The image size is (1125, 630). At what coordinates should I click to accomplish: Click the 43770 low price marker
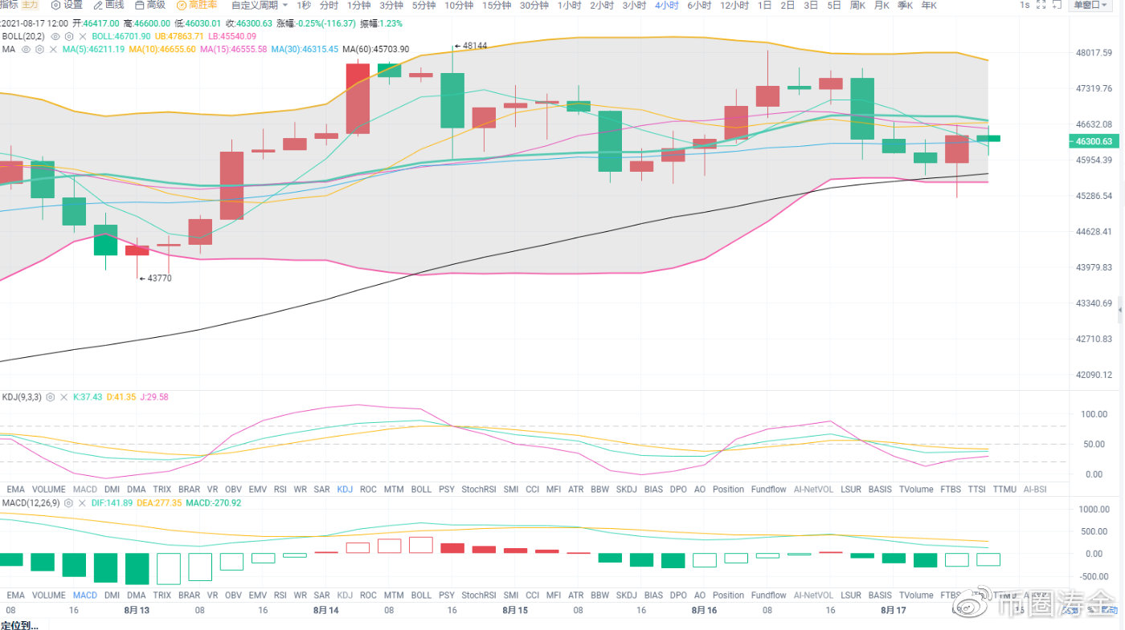click(x=156, y=278)
